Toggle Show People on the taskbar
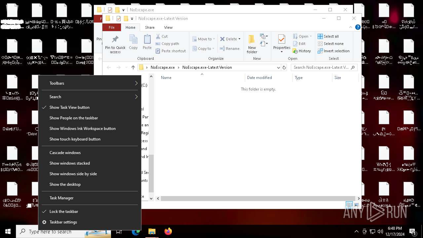Image resolution: width=423 pixels, height=238 pixels. [x=90, y=118]
